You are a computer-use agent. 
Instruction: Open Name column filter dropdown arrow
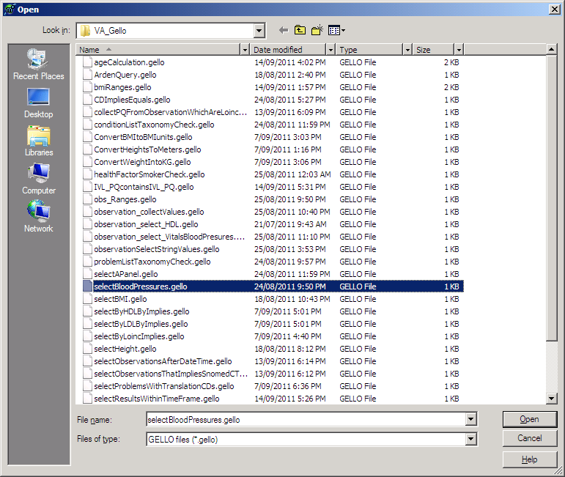coord(245,50)
